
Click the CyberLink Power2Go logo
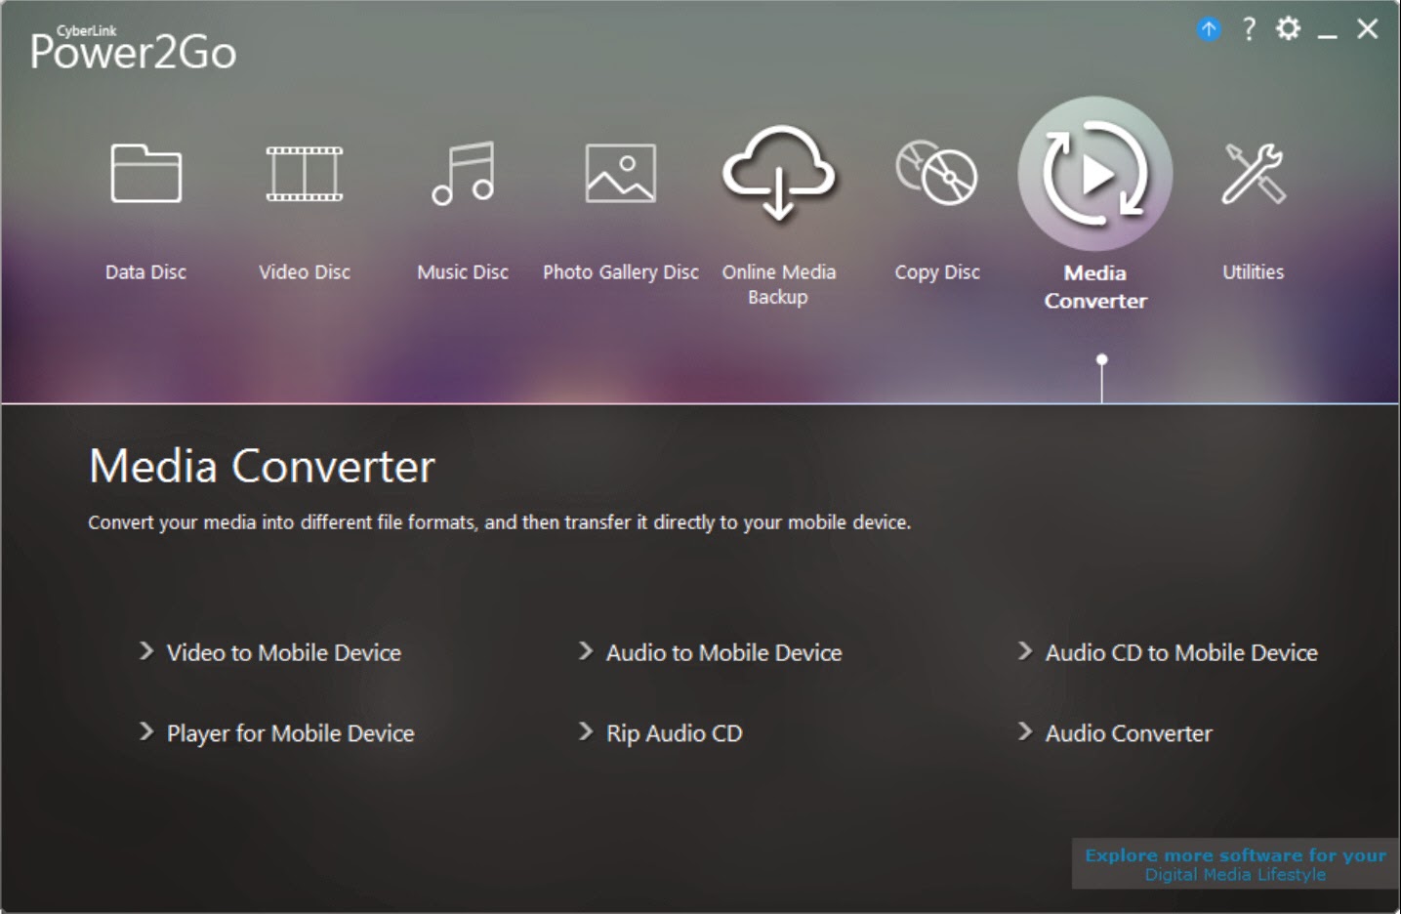tap(133, 48)
